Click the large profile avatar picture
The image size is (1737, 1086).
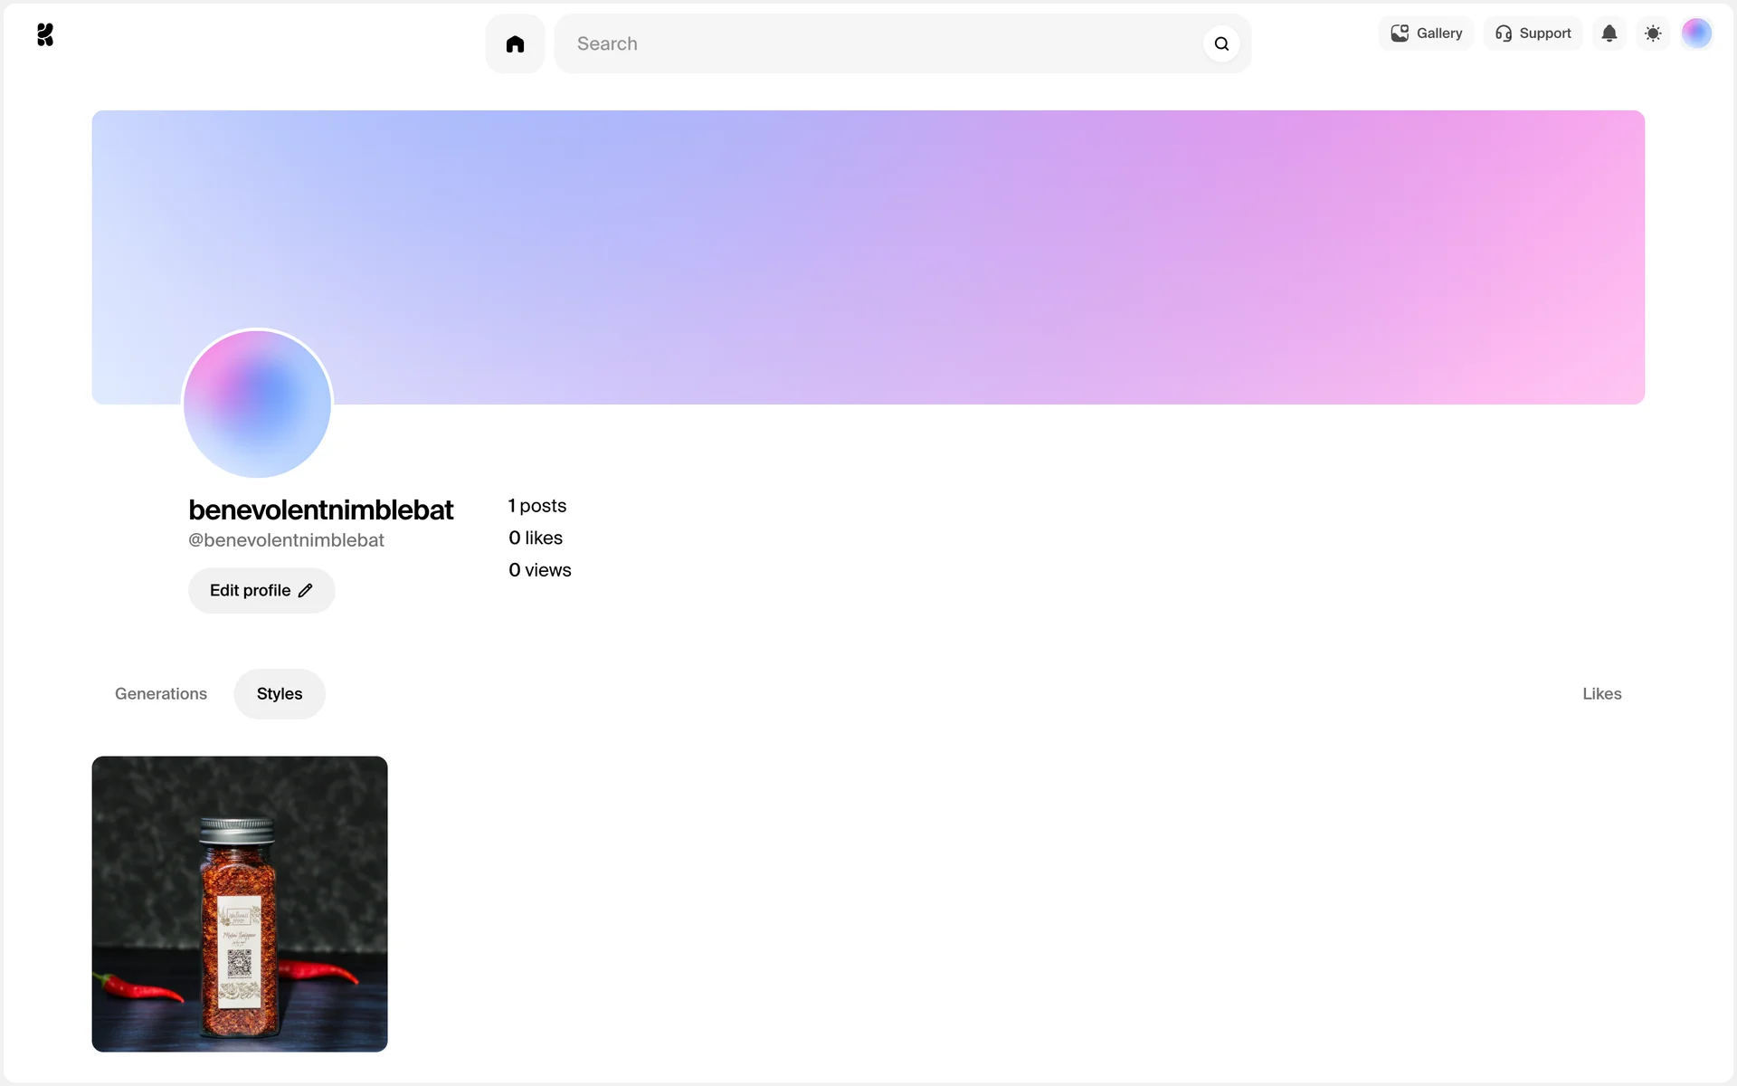click(258, 404)
